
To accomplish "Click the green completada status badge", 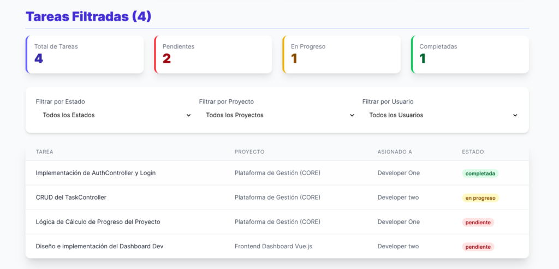I will coord(480,174).
